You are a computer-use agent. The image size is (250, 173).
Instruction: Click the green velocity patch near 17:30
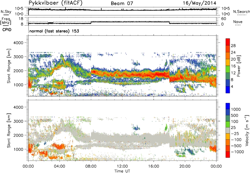point(166,127)
